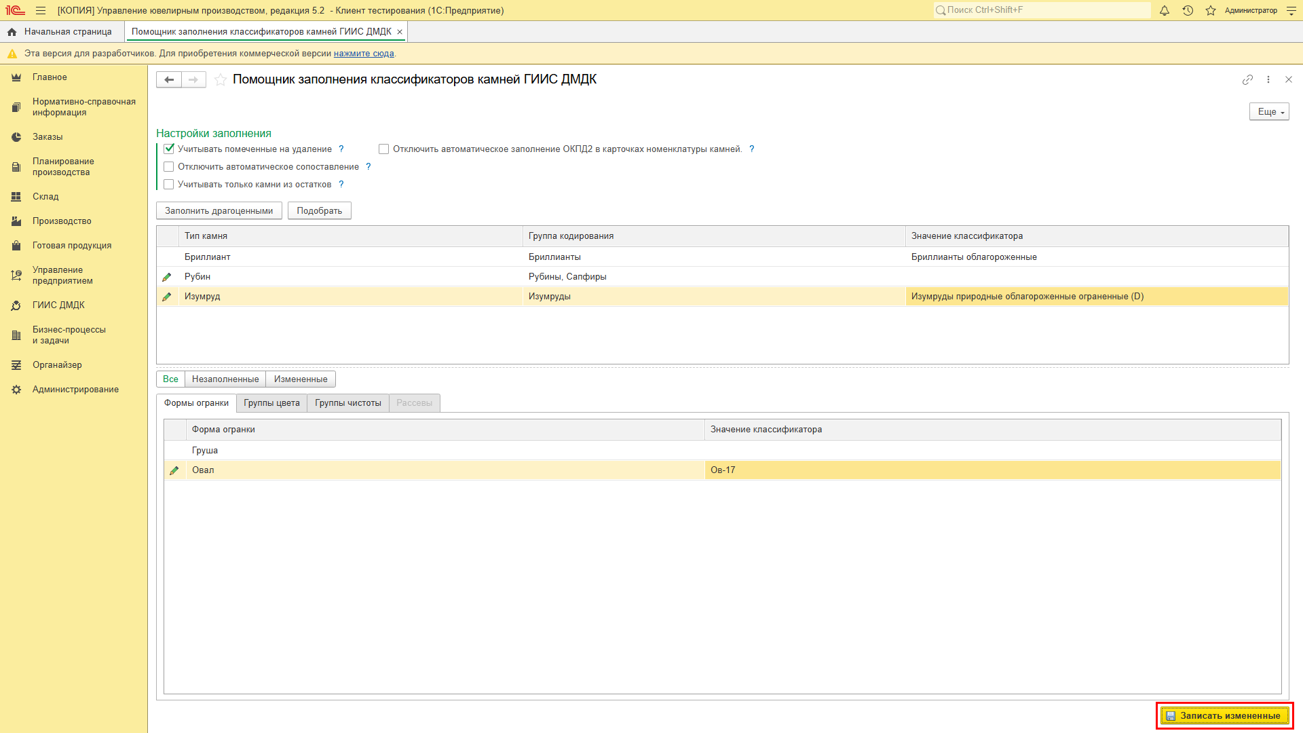1303x733 pixels.
Task: Open notifications bell icon
Action: pos(1165,11)
